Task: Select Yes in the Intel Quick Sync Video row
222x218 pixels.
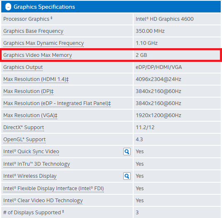Action: click(139, 152)
